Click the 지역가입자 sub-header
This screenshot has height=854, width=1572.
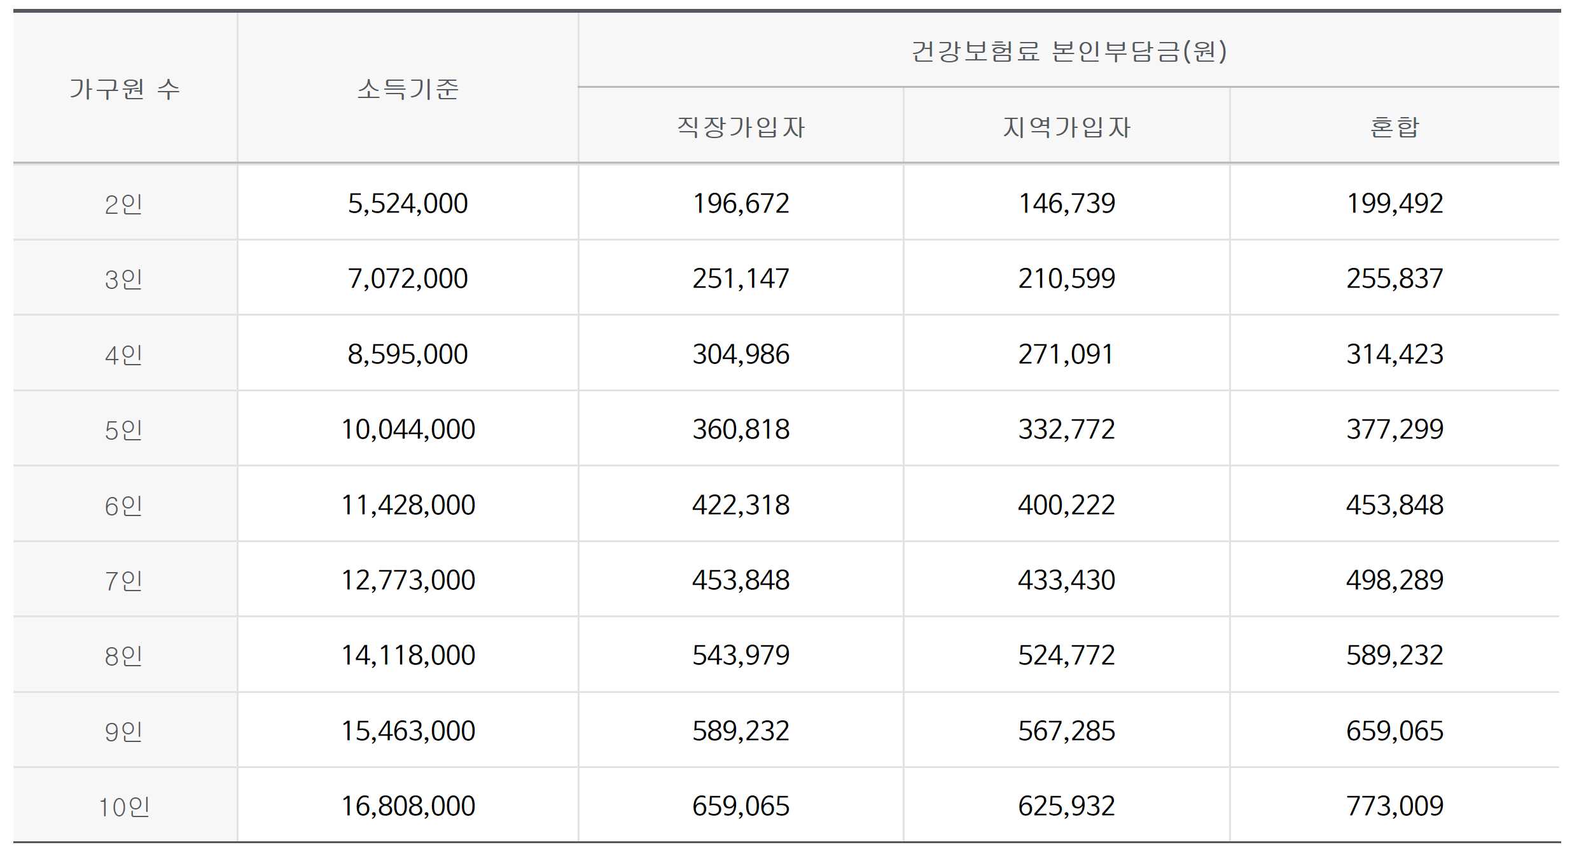(x=1067, y=127)
